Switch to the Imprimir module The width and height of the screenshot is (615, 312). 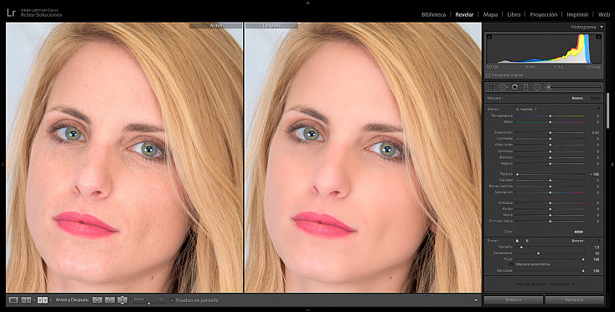[577, 14]
